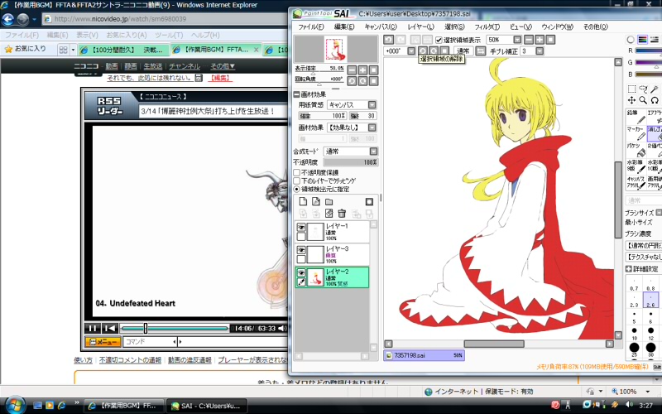
Task: Click the コマンド input field in player
Action: coord(150,342)
